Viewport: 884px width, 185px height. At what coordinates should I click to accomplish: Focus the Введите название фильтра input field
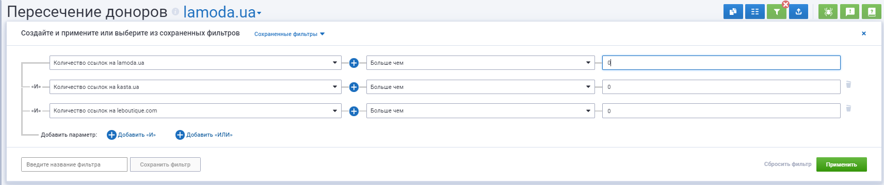pyautogui.click(x=74, y=164)
